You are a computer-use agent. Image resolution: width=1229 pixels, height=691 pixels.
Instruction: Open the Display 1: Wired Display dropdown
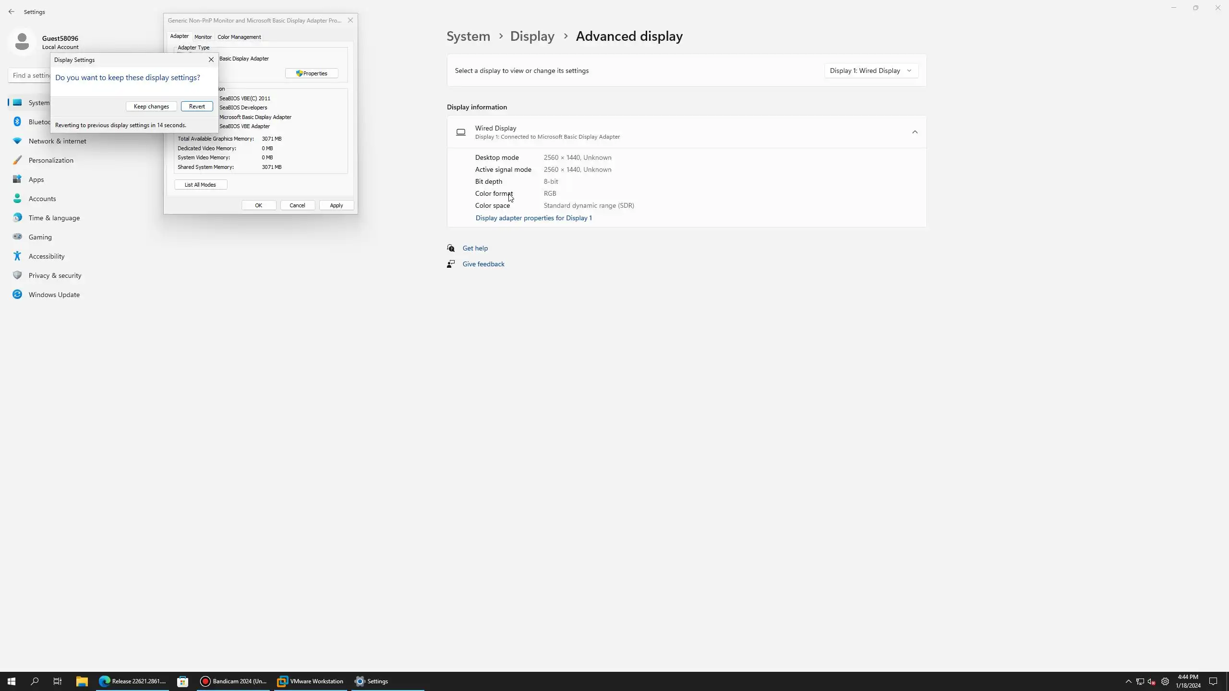click(870, 71)
